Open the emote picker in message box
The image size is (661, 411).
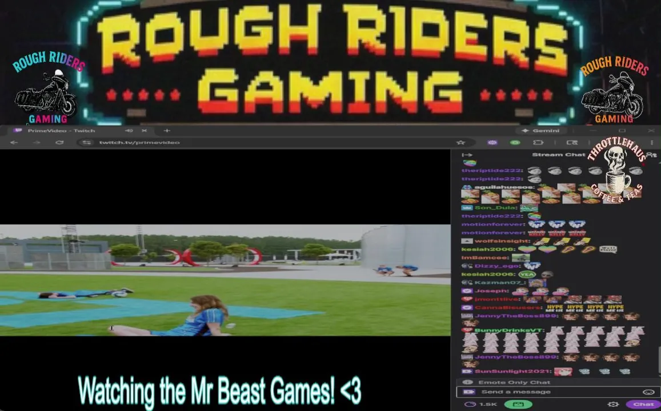coord(648,392)
